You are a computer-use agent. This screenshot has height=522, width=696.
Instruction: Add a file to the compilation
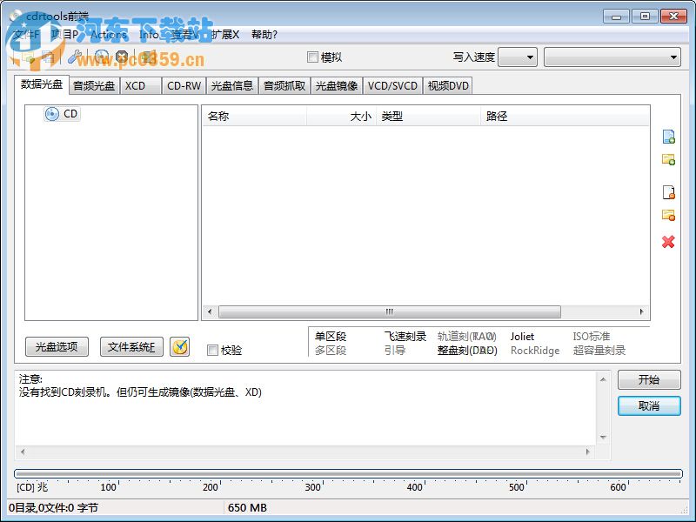[668, 137]
